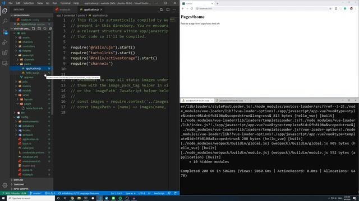Expand the controllers folder
The image size is (359, 201).
29,46
